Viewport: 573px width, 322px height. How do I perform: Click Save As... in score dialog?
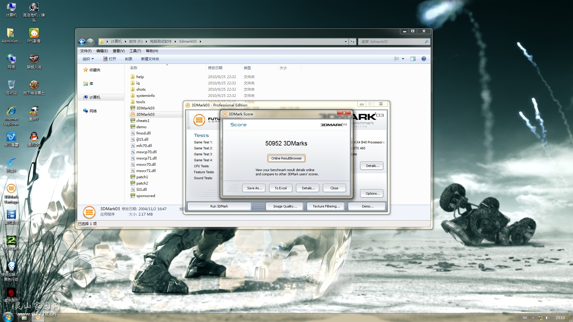pos(254,188)
